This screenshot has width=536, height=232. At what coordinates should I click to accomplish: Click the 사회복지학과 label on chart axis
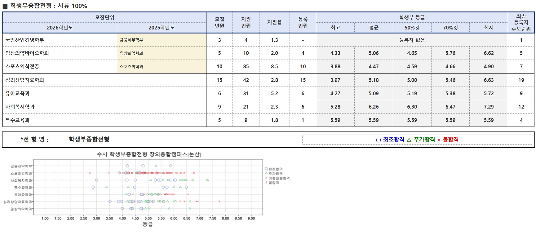21,181
